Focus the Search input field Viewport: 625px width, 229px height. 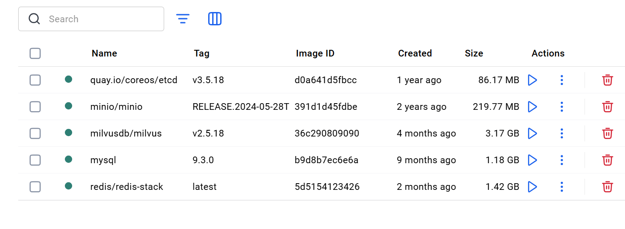tap(91, 19)
